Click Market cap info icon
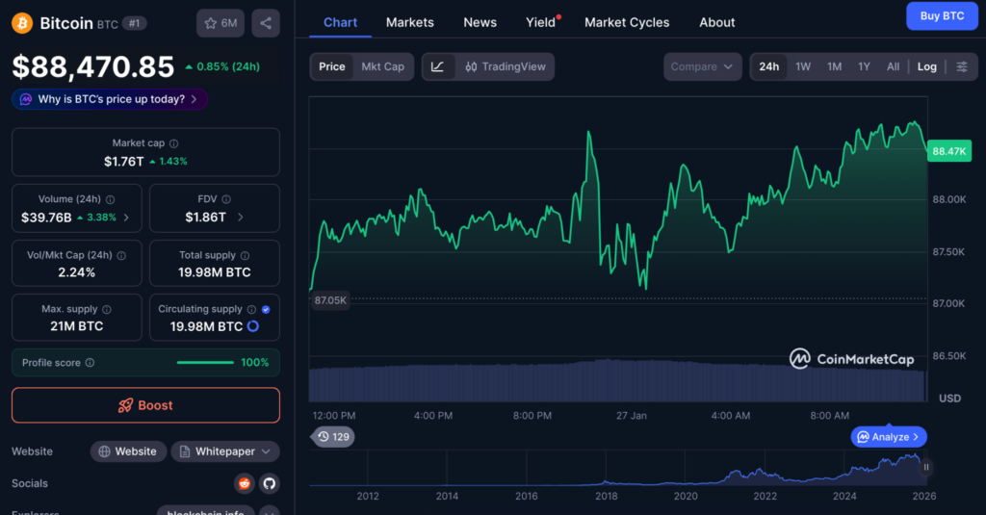Viewport: 986px width, 515px height. pos(173,143)
